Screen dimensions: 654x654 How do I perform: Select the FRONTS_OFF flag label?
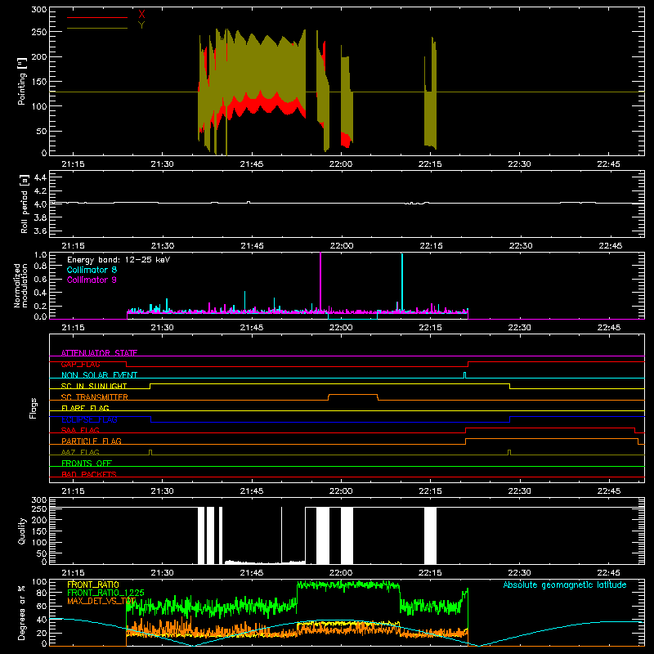click(x=87, y=463)
